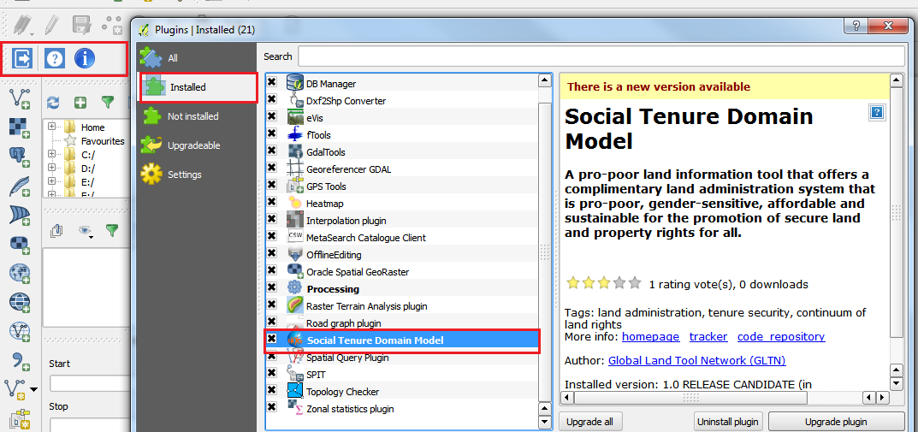Uncheck the Heatmap plugin checkbox
The image size is (918, 432).
272,201
